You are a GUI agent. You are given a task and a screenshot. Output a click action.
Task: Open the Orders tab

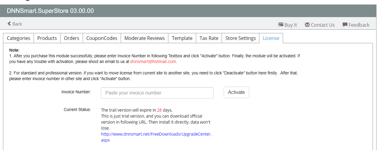click(x=72, y=38)
